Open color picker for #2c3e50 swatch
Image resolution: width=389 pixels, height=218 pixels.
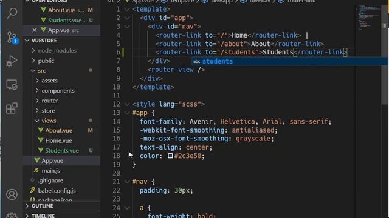point(170,156)
